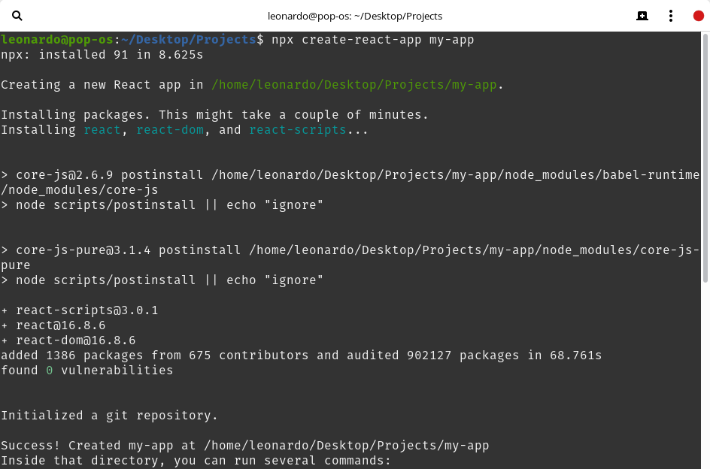Click the npx create-react-app my-app command
Viewport: 710px width, 469px height.
[x=372, y=39]
